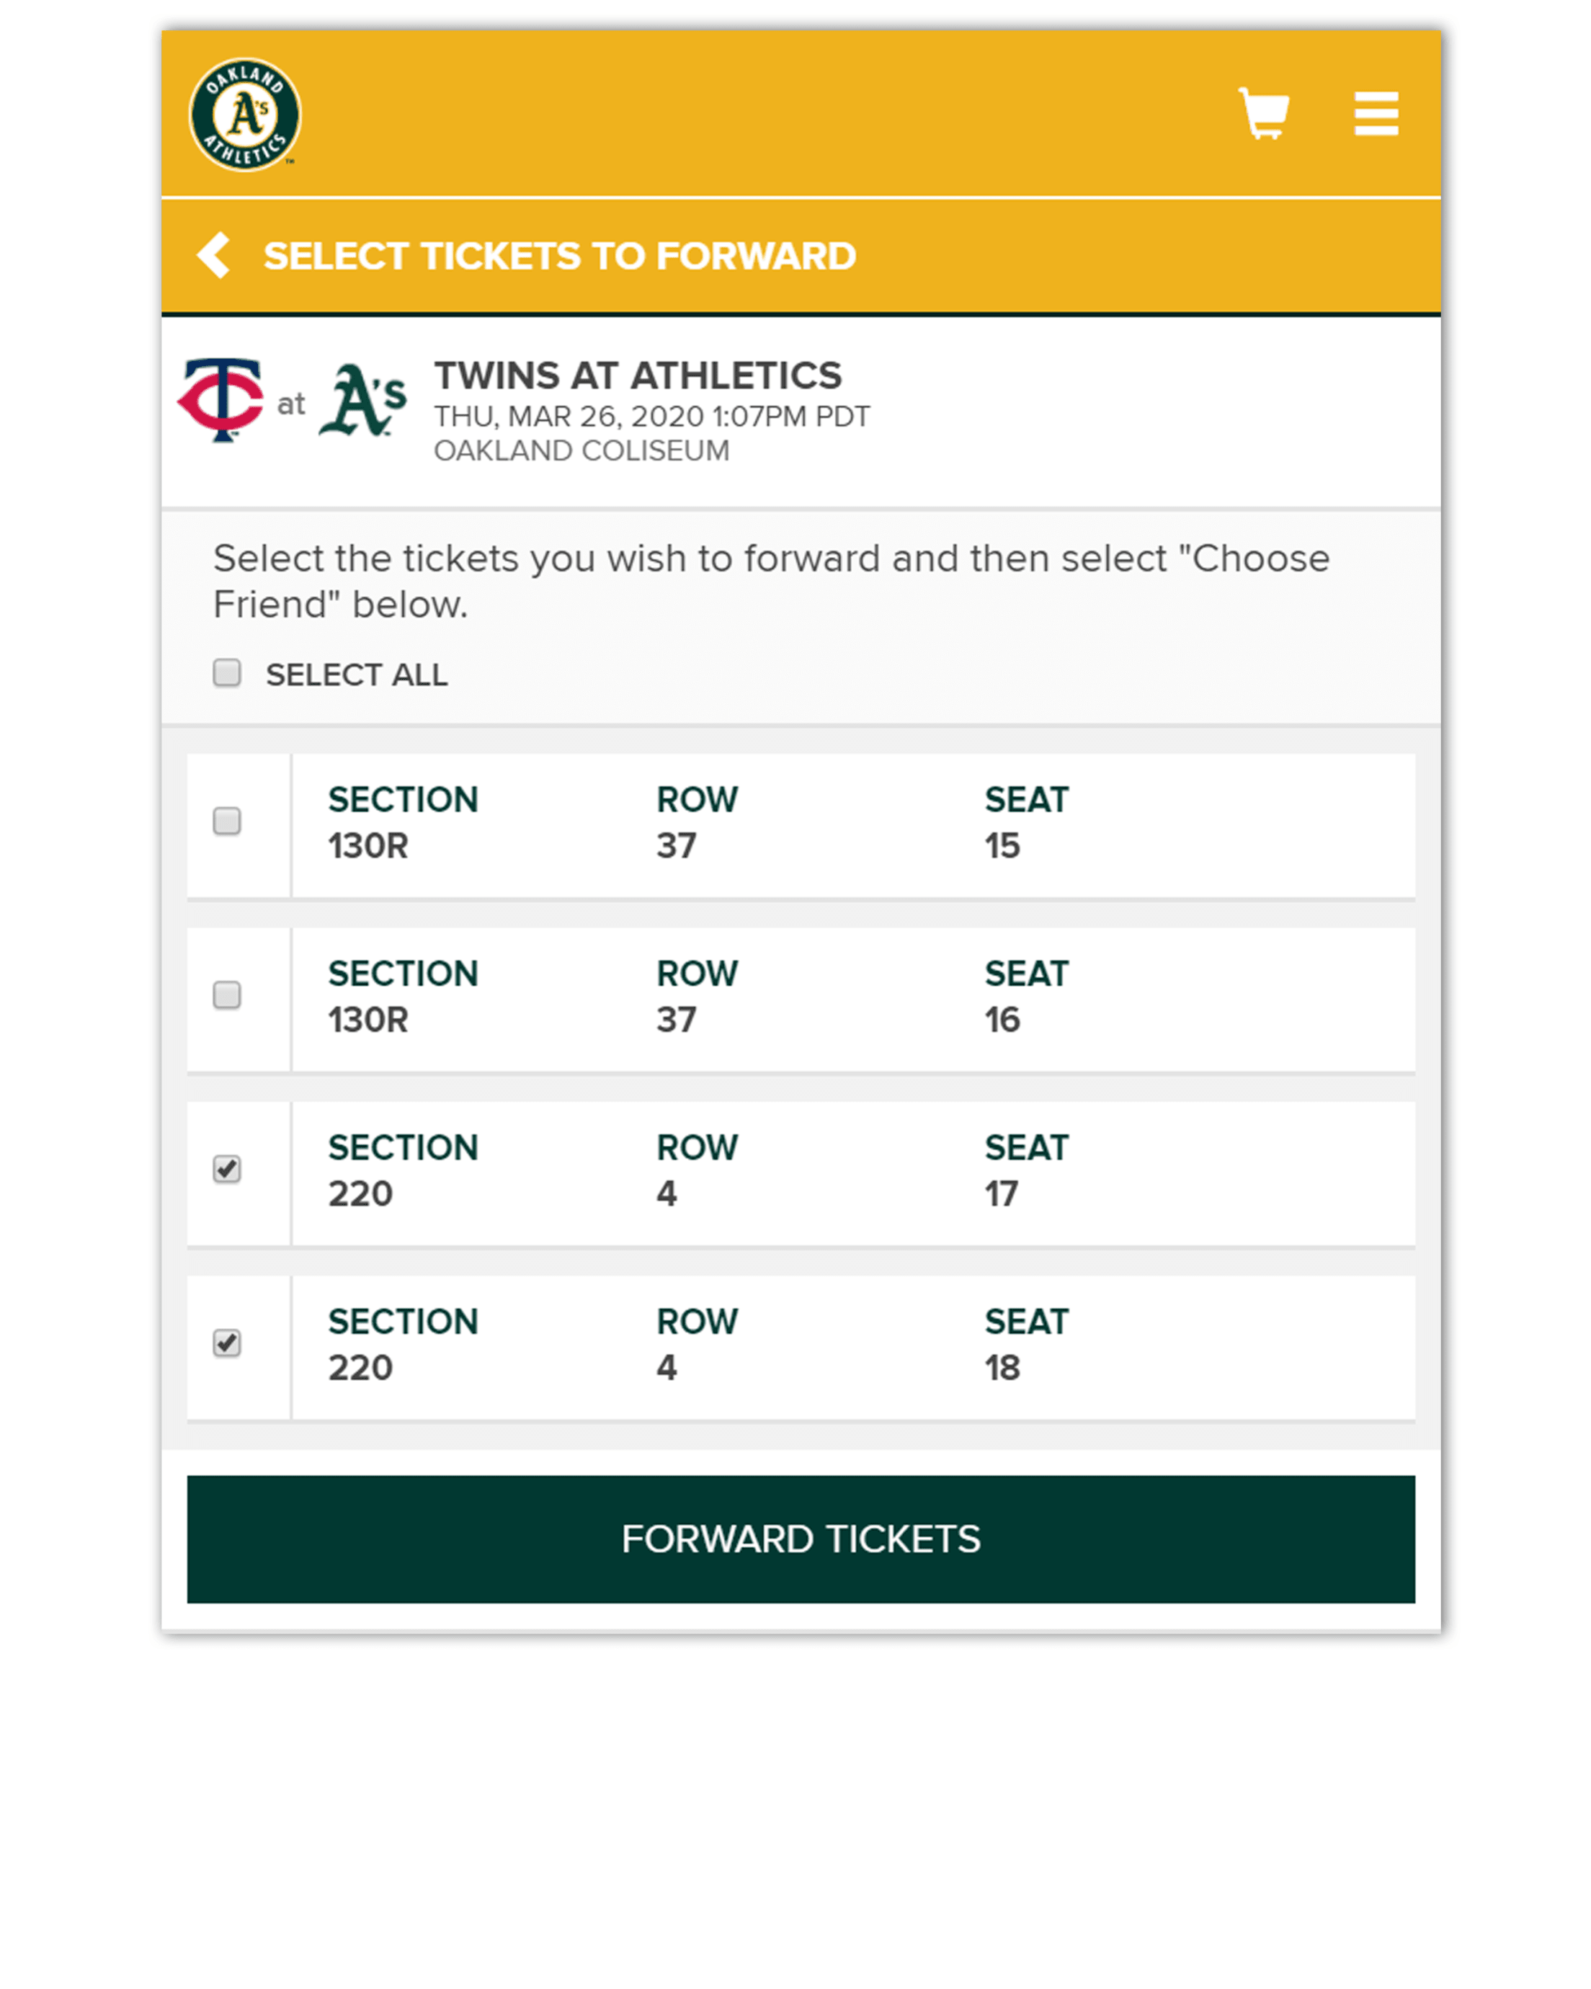1591x1989 pixels.
Task: Click the Seat 15 number in first ticket row
Action: [x=1002, y=846]
